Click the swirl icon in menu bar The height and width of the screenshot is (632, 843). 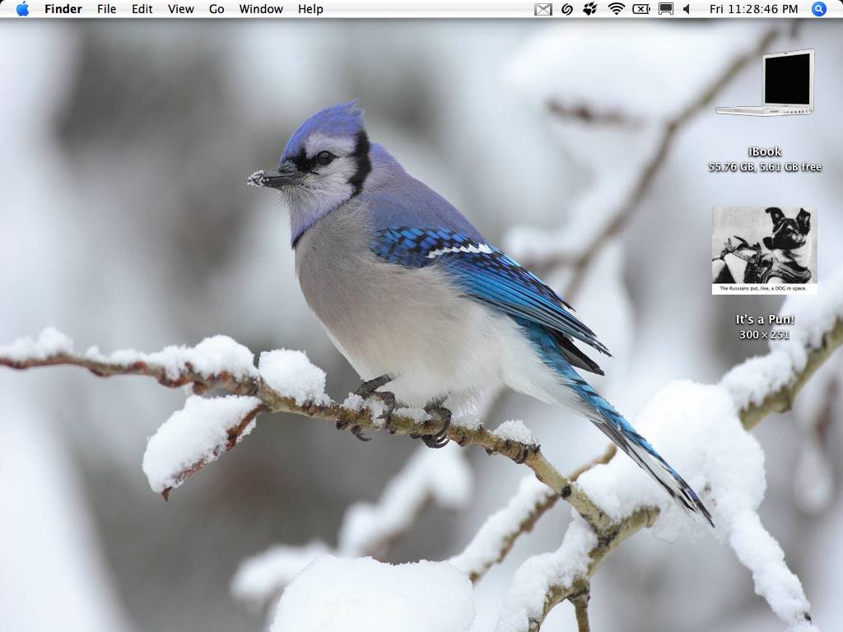[x=566, y=9]
